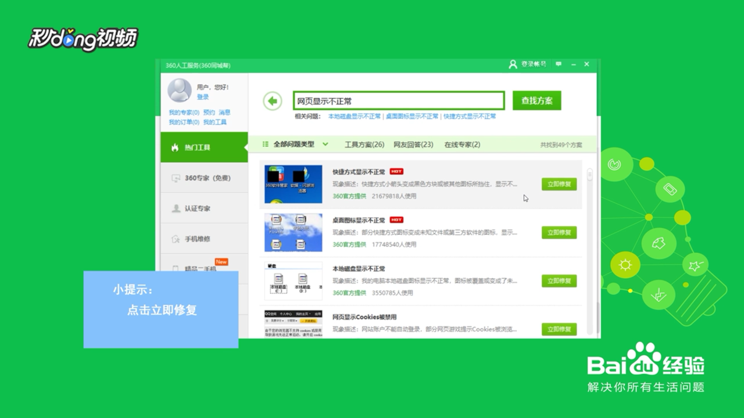Open thumbnail for 桌面图标显示不正常
This screenshot has height=418, width=744.
tap(293, 232)
